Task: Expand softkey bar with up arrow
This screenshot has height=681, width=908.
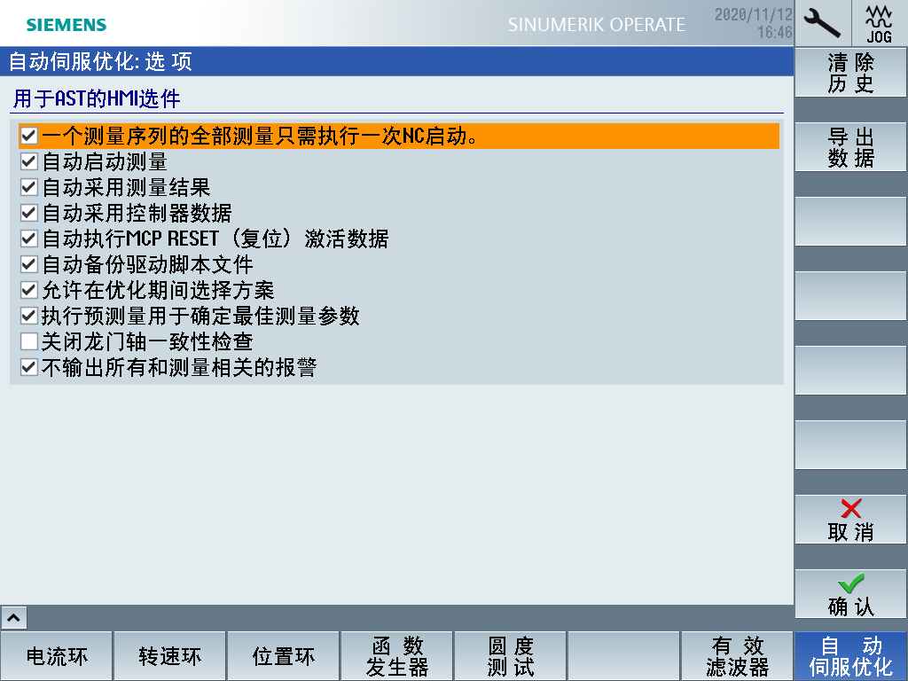Action: (x=15, y=617)
